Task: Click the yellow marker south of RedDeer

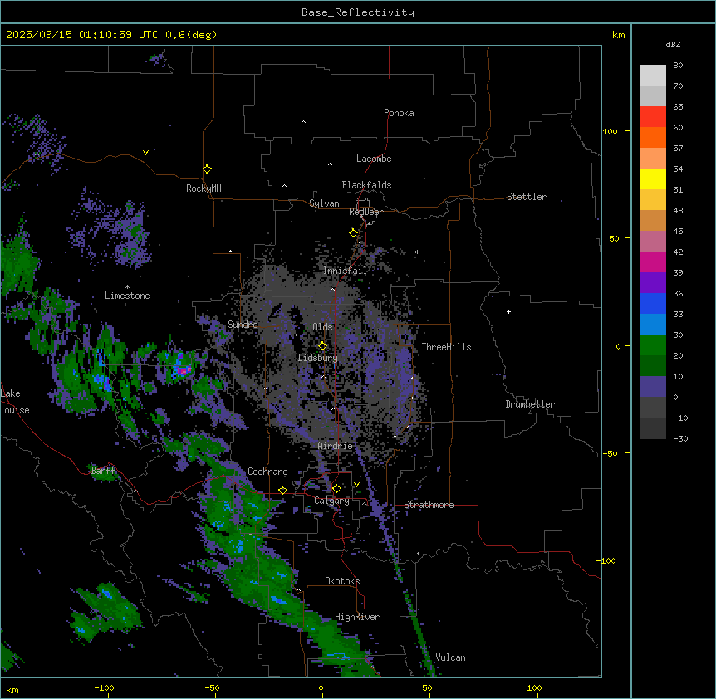Action: click(353, 232)
